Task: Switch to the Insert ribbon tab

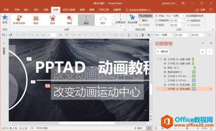Action: coord(27,10)
